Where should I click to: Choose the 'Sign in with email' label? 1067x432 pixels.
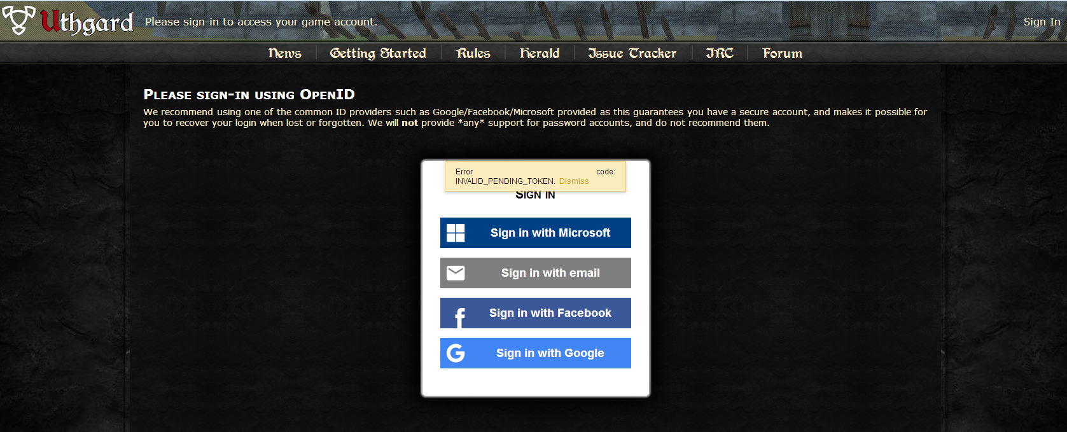(550, 273)
